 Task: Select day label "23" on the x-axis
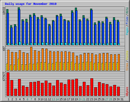[91, 99]
